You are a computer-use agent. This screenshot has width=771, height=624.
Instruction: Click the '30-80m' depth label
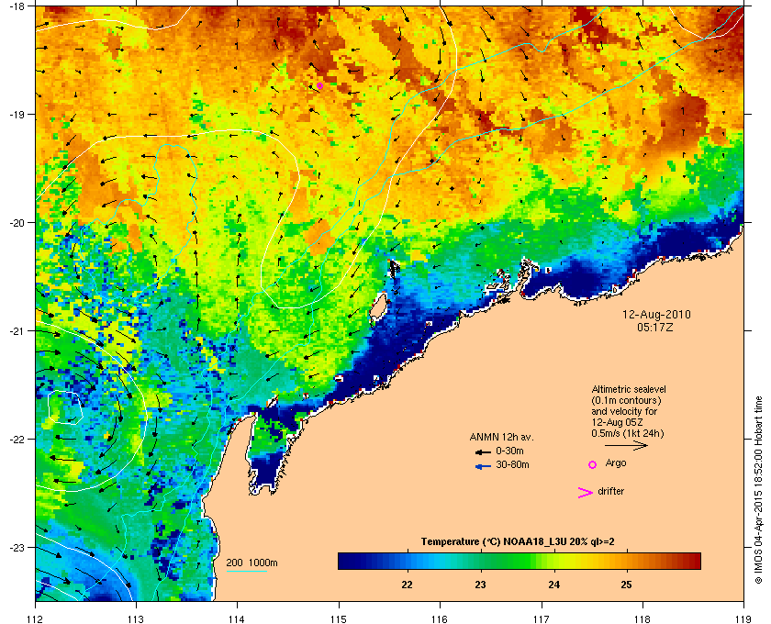(x=512, y=464)
